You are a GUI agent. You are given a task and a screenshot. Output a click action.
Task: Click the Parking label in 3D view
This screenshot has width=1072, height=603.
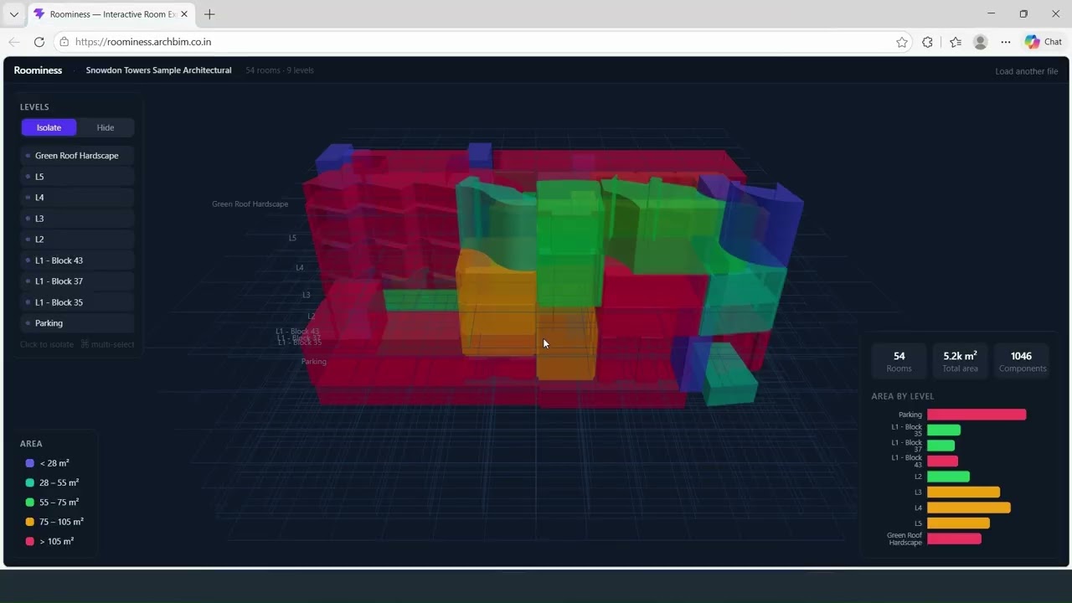coord(314,362)
